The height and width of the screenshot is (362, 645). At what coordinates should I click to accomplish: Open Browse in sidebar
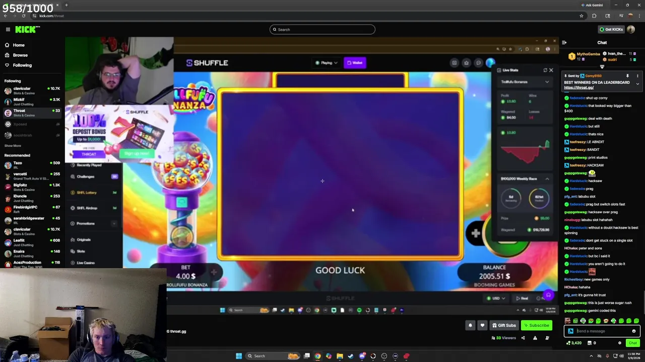(x=20, y=55)
